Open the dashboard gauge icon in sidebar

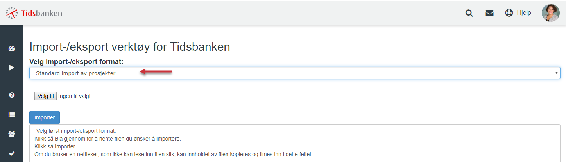click(11, 48)
